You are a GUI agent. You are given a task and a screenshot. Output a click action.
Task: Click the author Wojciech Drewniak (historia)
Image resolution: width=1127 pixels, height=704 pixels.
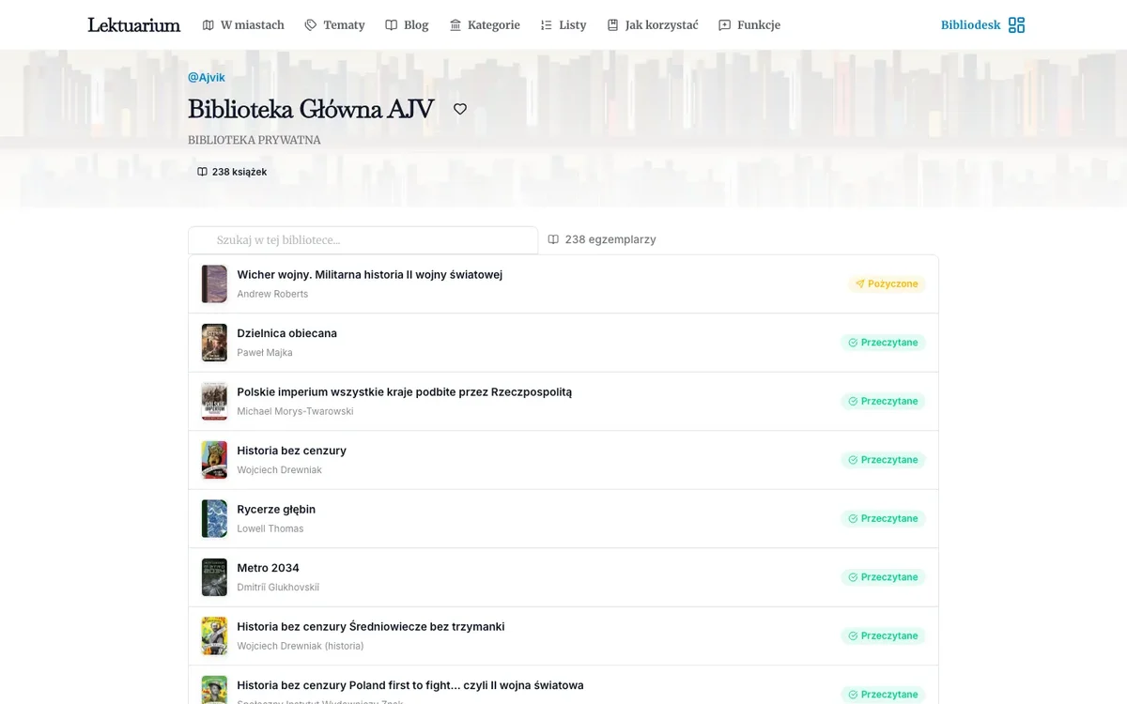click(x=301, y=646)
